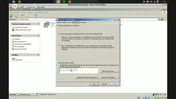Click the Views icon in Explorer toolbar
Viewport: 176px width, 99px height.
point(35,16)
